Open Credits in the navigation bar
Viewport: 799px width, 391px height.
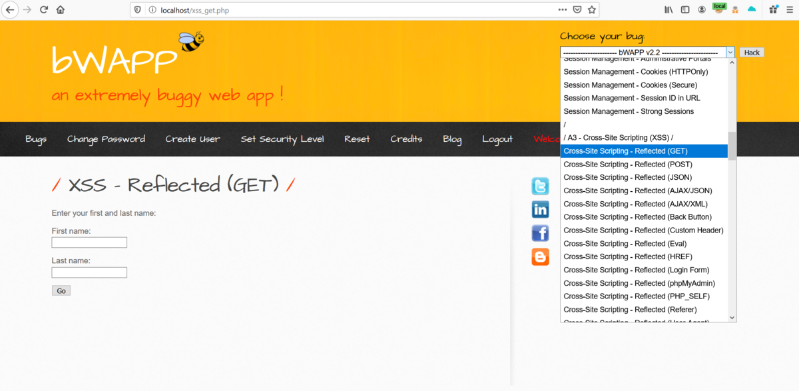point(406,139)
